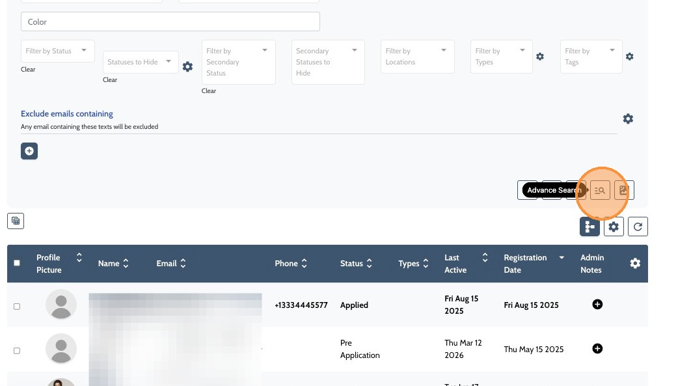691x386 pixels.
Task: Click the Last Active column header label
Action: [x=455, y=264]
